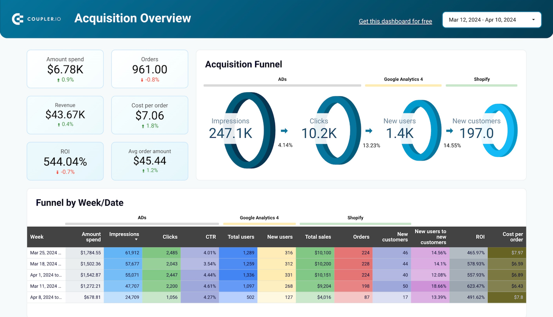Click the Amount spend KPI card
Screen dimensions: 553x317
click(65, 69)
